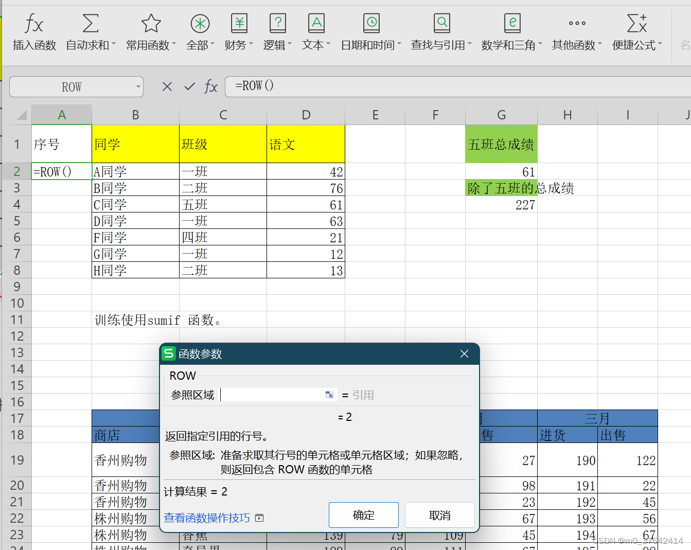691x550 pixels.
Task: Open Math and Trig (数学和三角) icon
Action: pos(512,24)
